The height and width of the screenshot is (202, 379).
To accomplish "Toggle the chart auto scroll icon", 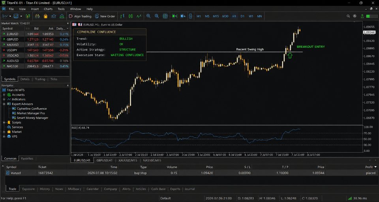I will [174, 16].
